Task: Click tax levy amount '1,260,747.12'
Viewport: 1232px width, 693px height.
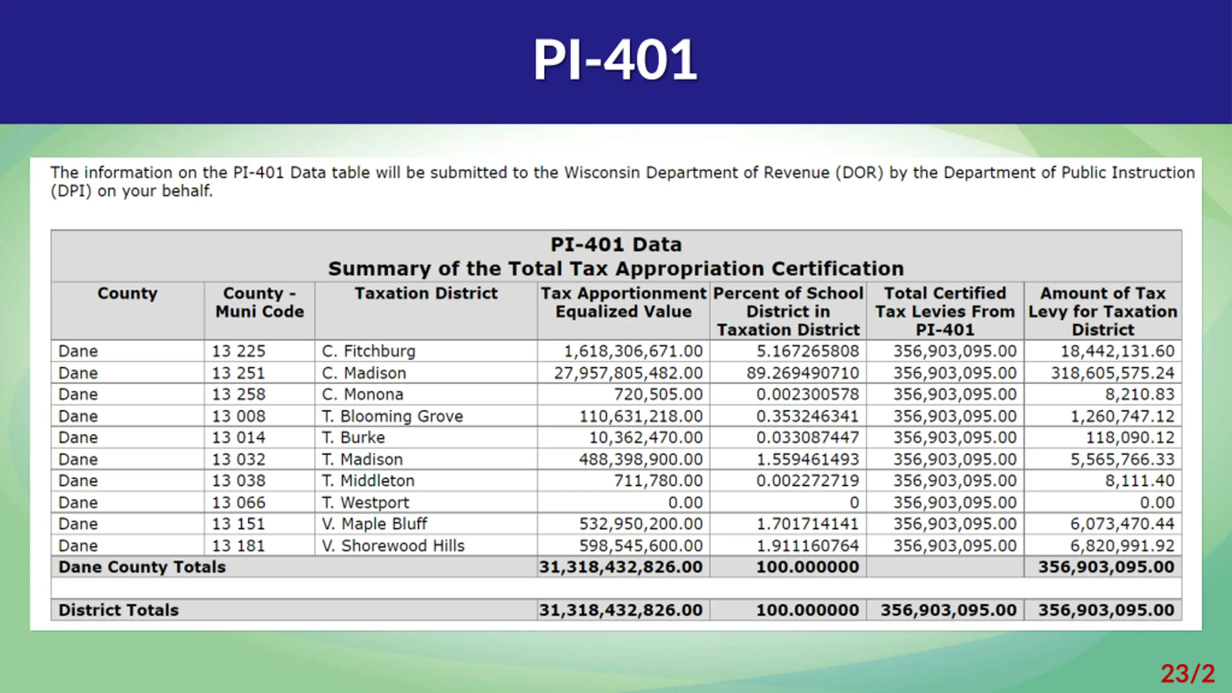Action: click(1122, 416)
